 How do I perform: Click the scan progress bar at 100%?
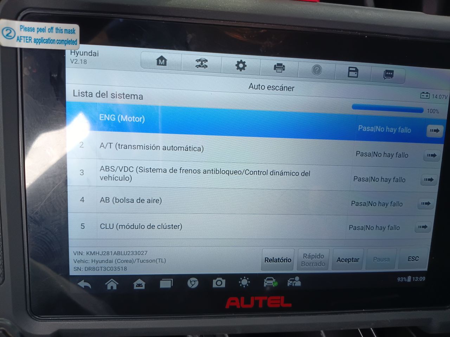[x=388, y=109]
